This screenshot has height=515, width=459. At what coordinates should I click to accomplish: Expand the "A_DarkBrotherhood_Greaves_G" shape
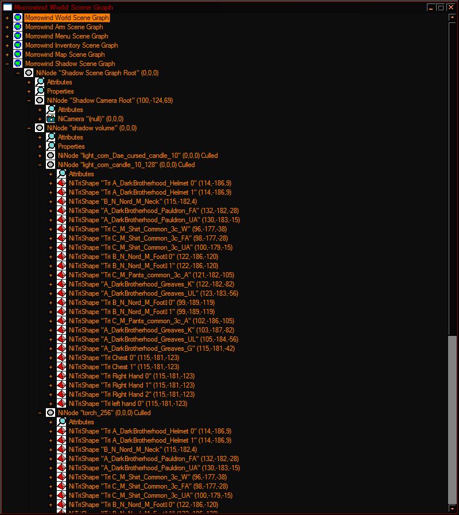tap(50, 349)
